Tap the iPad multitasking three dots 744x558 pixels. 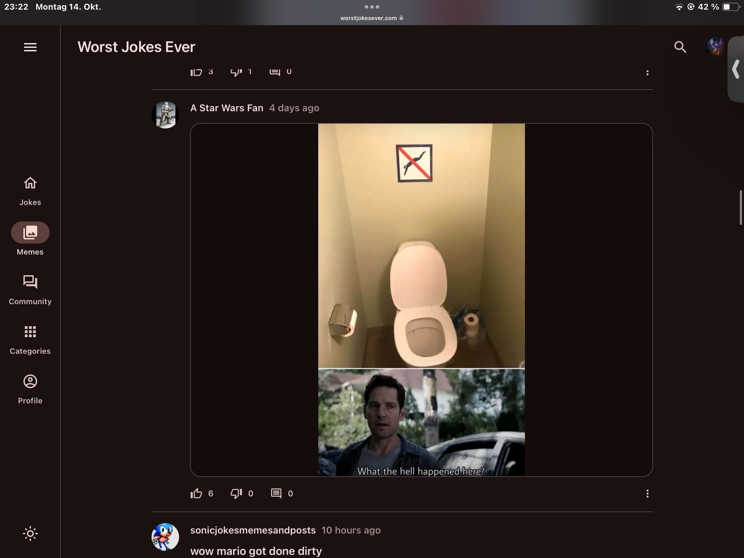(372, 7)
